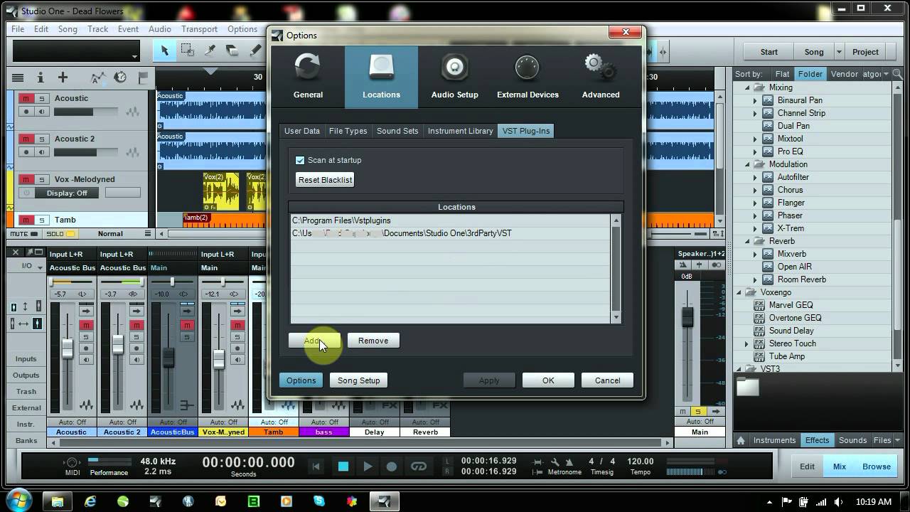Pick the Eraser tool
This screenshot has height=512, width=910.
tap(232, 50)
